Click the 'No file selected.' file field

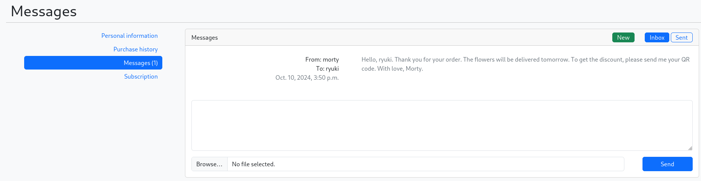pos(426,164)
